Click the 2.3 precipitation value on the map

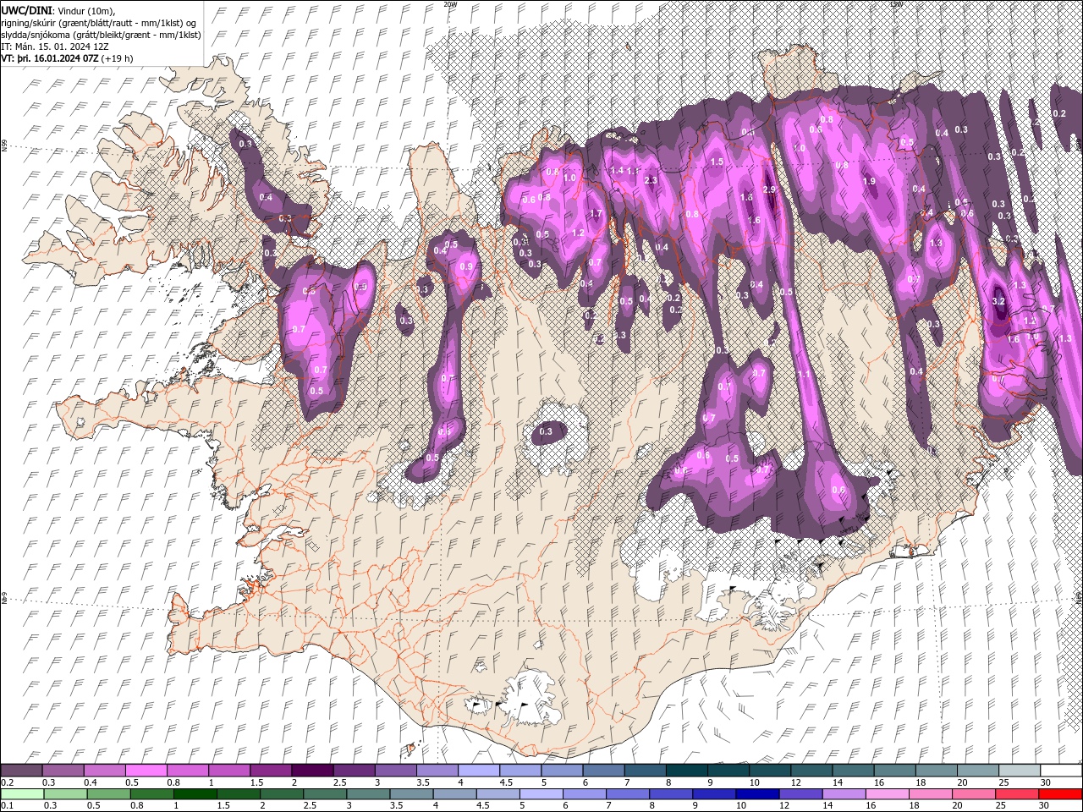651,180
